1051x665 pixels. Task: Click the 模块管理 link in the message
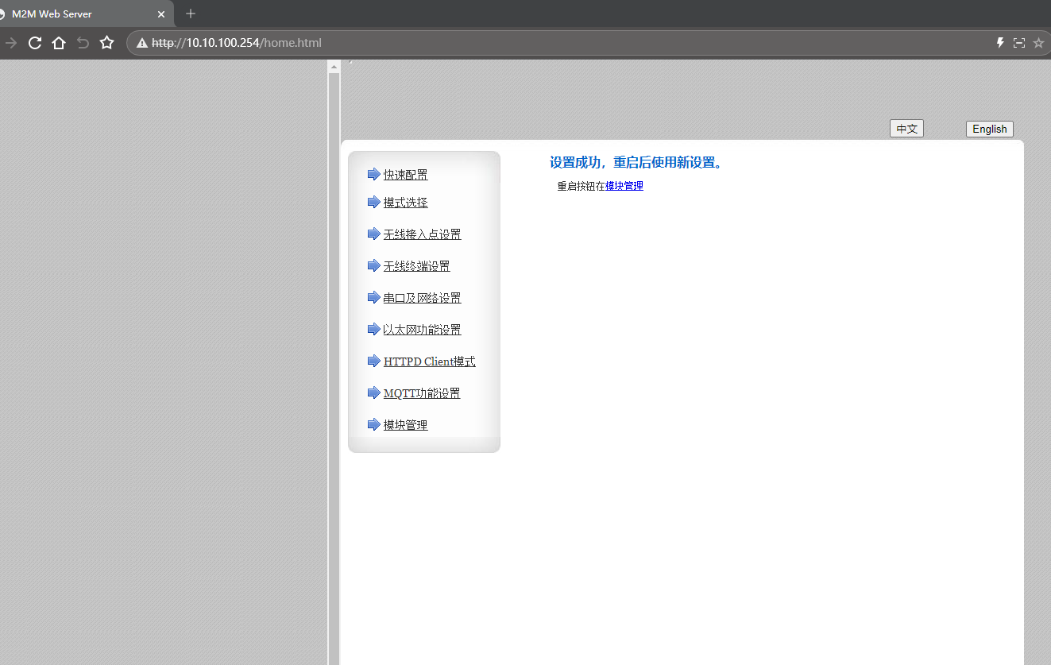[624, 186]
